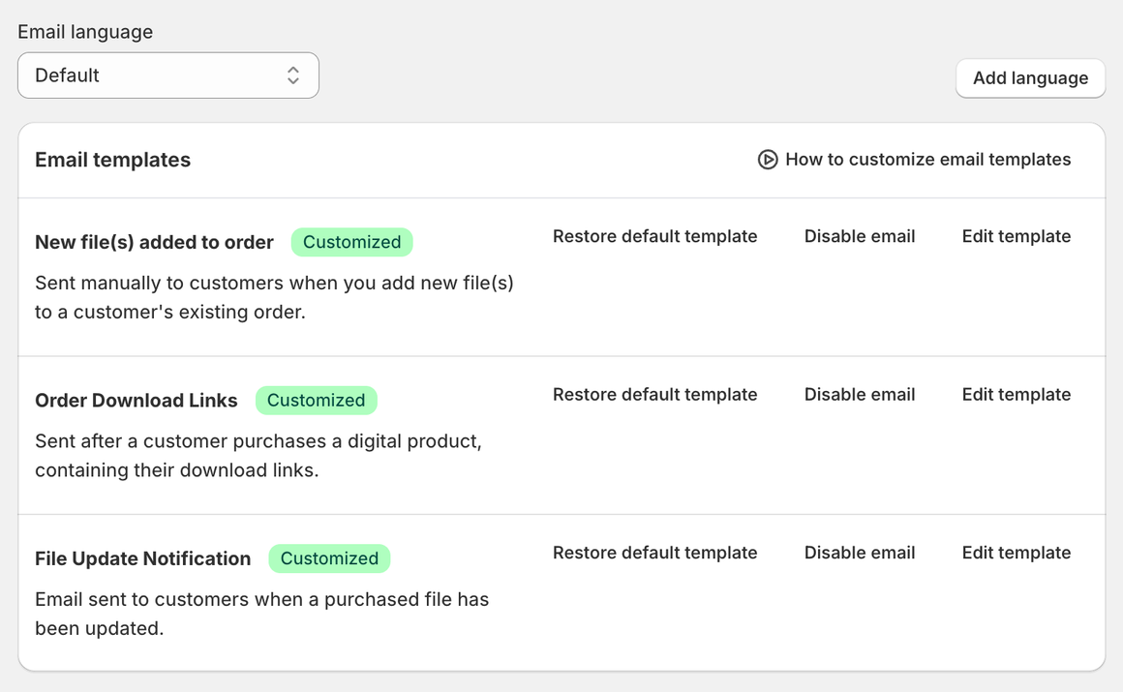Click the 'Email language' label
The height and width of the screenshot is (692, 1123).
pyautogui.click(x=85, y=32)
